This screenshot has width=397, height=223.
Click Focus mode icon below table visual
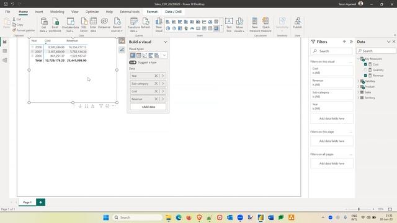(107, 106)
